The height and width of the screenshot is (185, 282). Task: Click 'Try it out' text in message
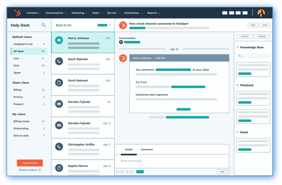141,82
